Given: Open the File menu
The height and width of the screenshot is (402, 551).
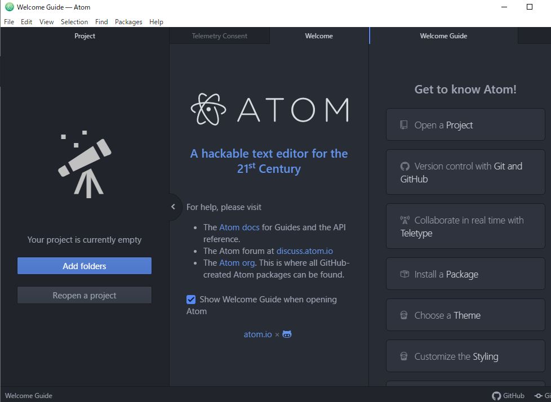Looking at the screenshot, I should 9,22.
